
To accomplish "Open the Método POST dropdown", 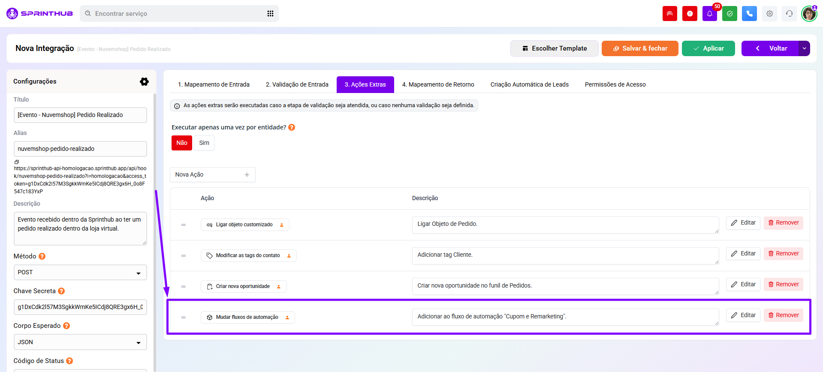I will point(80,273).
